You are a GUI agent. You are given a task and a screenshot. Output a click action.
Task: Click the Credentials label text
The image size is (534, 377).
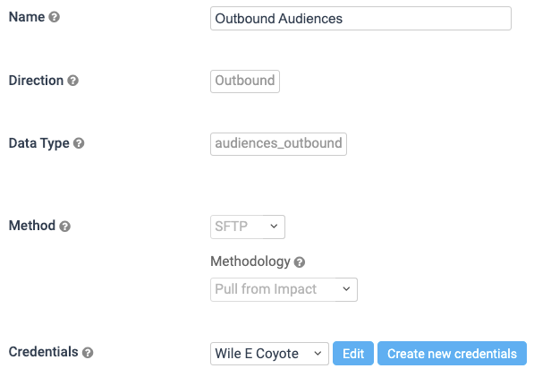point(43,352)
